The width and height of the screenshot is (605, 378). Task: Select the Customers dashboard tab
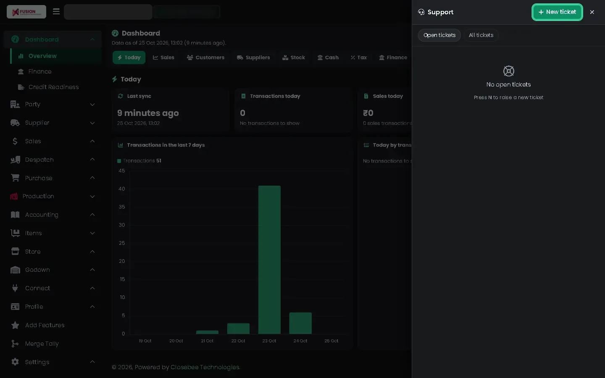[205, 58]
